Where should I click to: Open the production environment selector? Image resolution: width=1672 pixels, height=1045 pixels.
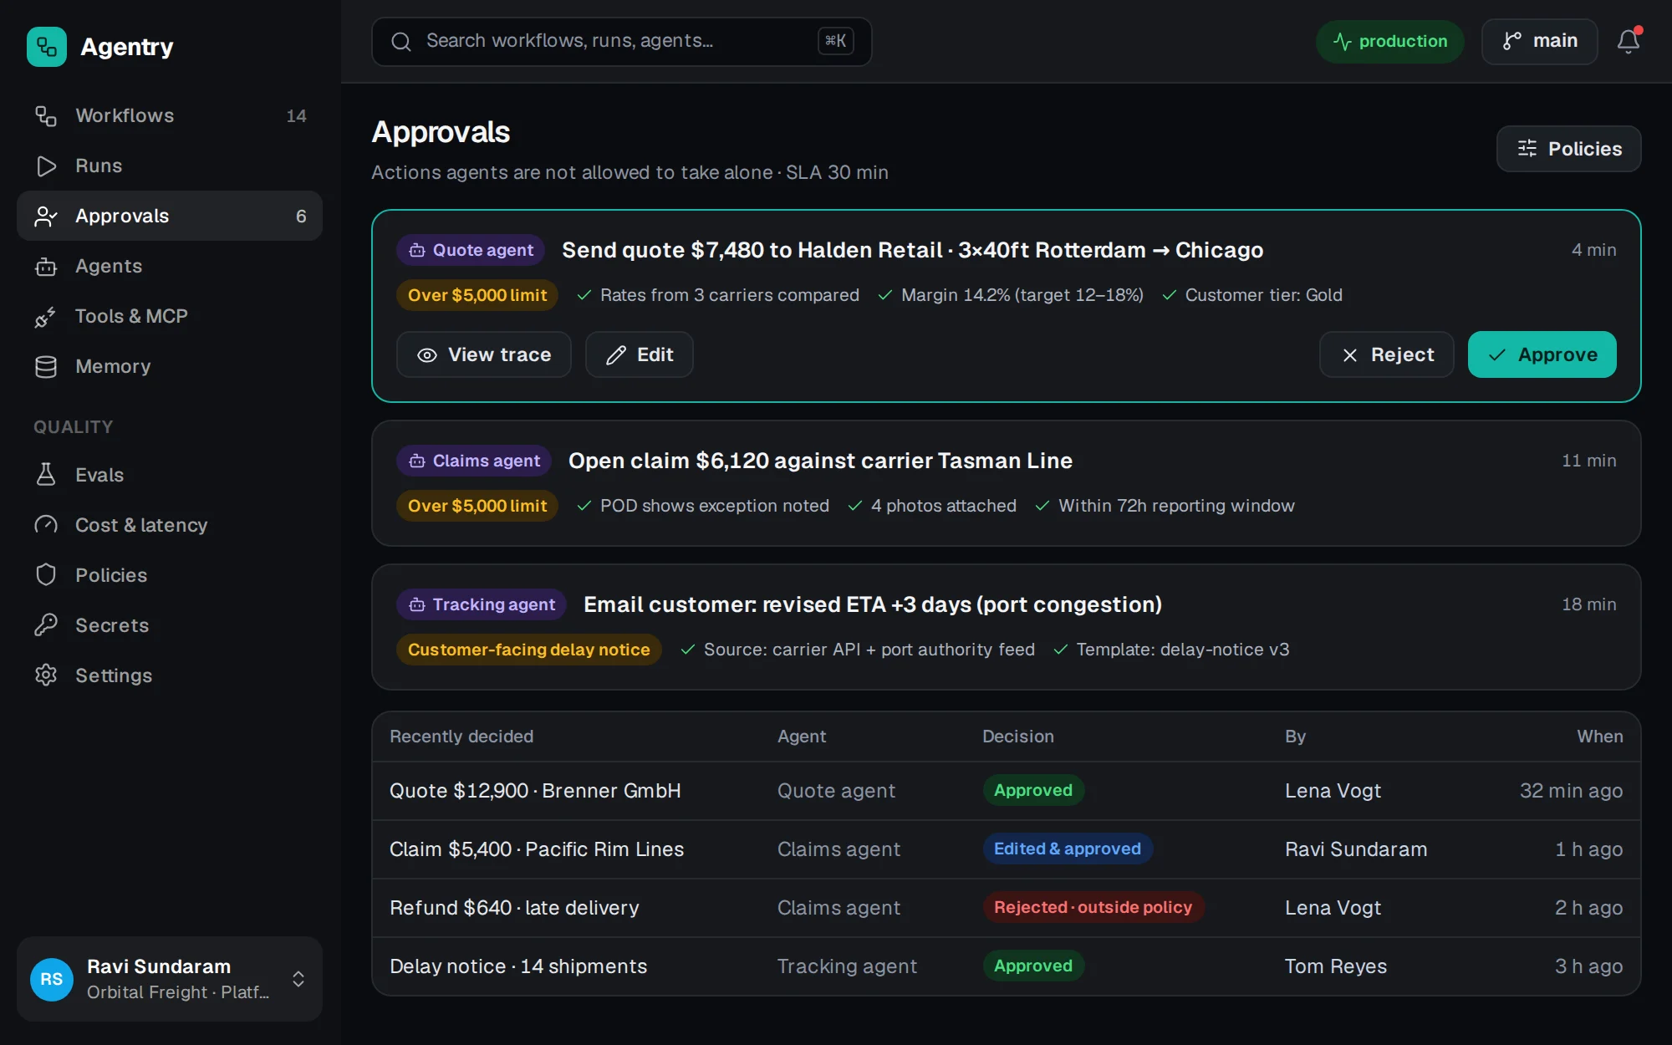[1389, 41]
